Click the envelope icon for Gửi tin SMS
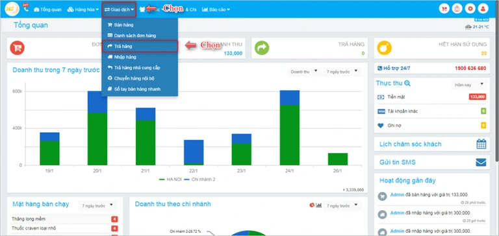 pos(481,162)
